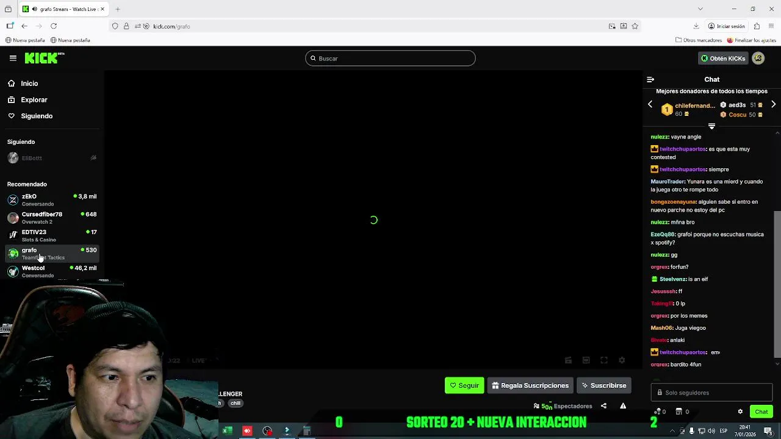
Task: Click Iniciar sesión in browser toolbar
Action: pyautogui.click(x=727, y=26)
